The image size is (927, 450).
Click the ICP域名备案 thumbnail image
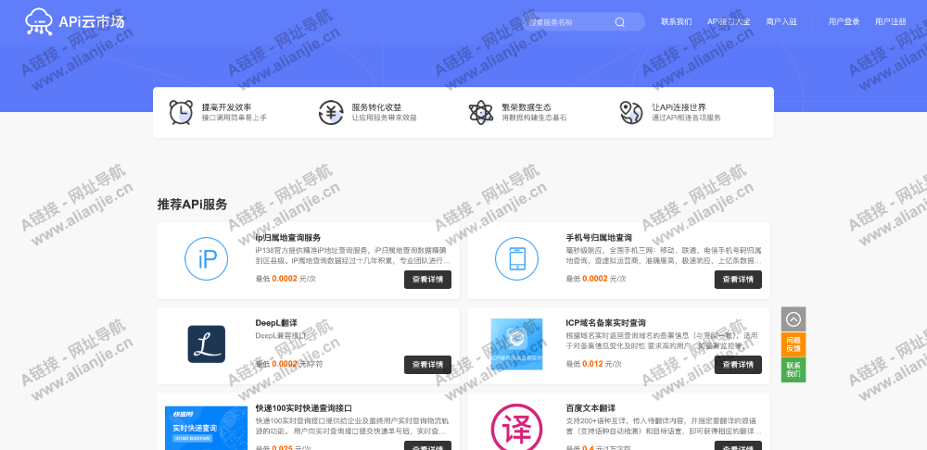pyautogui.click(x=516, y=344)
